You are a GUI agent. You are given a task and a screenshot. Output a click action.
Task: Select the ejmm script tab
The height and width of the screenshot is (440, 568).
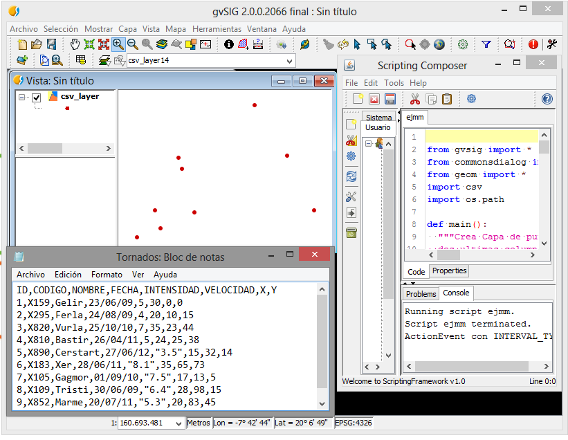click(x=415, y=118)
